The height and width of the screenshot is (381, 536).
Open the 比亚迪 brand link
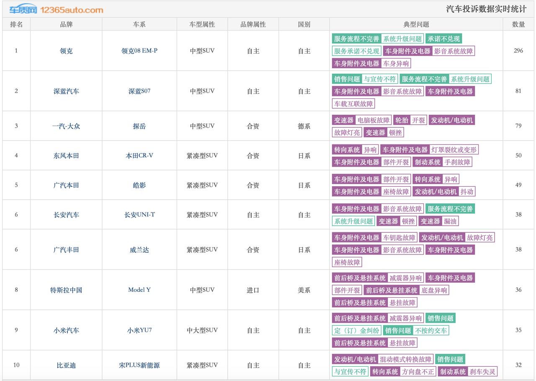pyautogui.click(x=66, y=366)
